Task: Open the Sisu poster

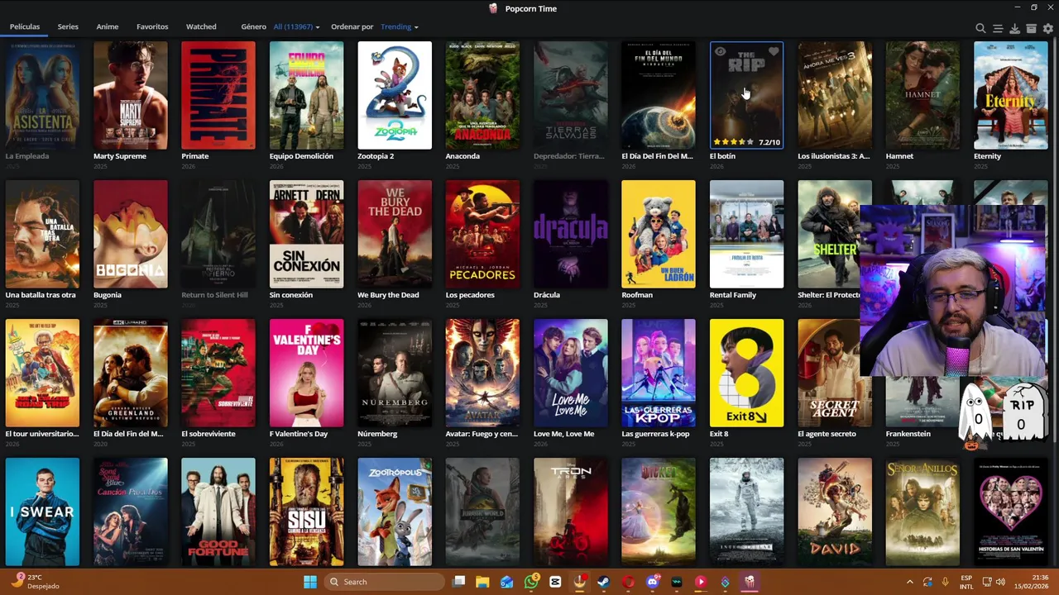Action: click(x=306, y=512)
